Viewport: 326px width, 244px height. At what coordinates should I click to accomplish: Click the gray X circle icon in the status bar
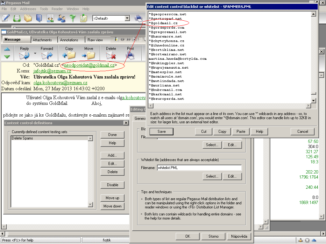[x=307, y=240]
